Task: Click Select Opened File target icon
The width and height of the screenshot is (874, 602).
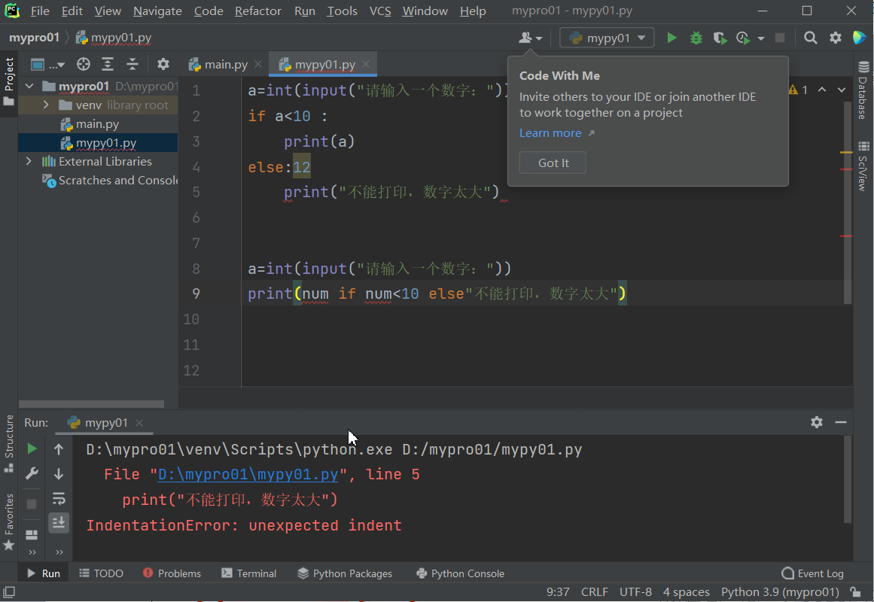Action: point(84,64)
